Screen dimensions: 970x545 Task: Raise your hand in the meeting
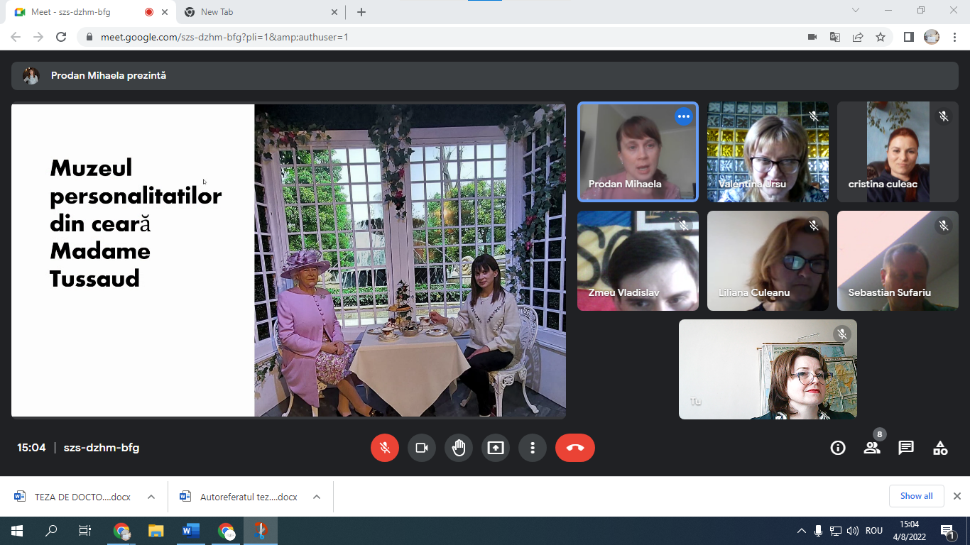tap(459, 448)
